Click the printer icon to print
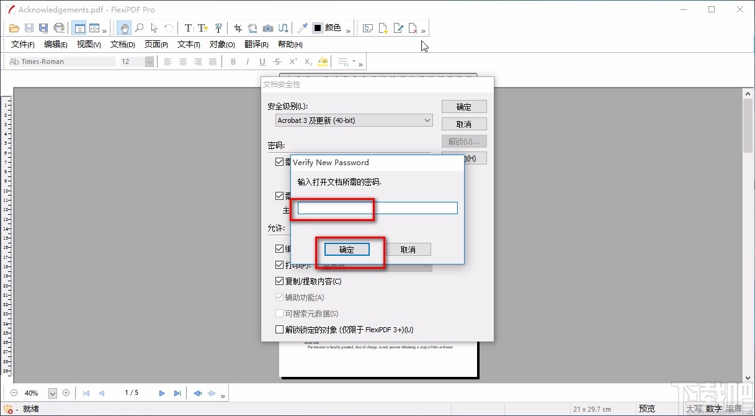 coord(58,27)
